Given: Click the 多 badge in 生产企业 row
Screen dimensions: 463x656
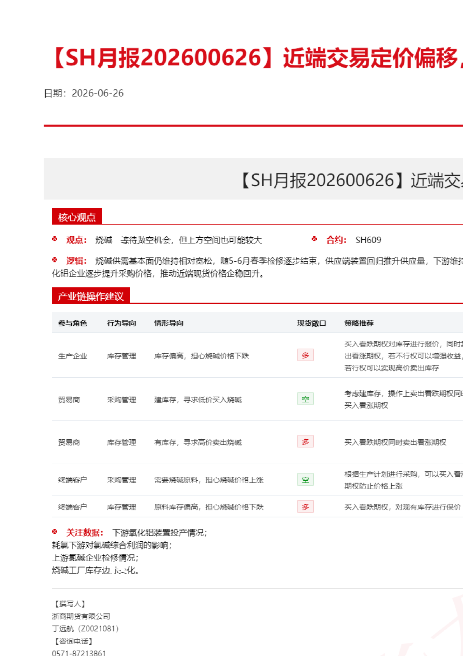Looking at the screenshot, I should [x=306, y=355].
